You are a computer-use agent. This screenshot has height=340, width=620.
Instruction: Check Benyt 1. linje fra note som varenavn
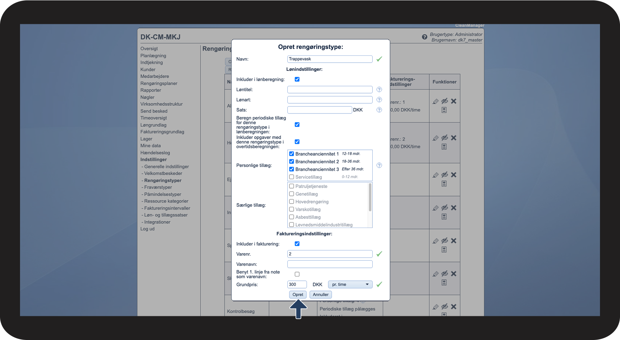[x=297, y=274]
